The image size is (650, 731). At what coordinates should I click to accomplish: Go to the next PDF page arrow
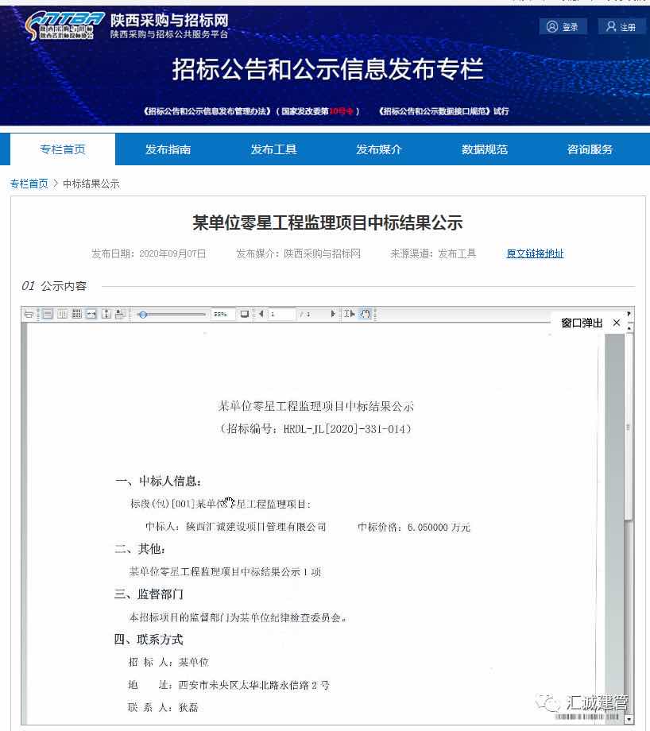pos(332,314)
